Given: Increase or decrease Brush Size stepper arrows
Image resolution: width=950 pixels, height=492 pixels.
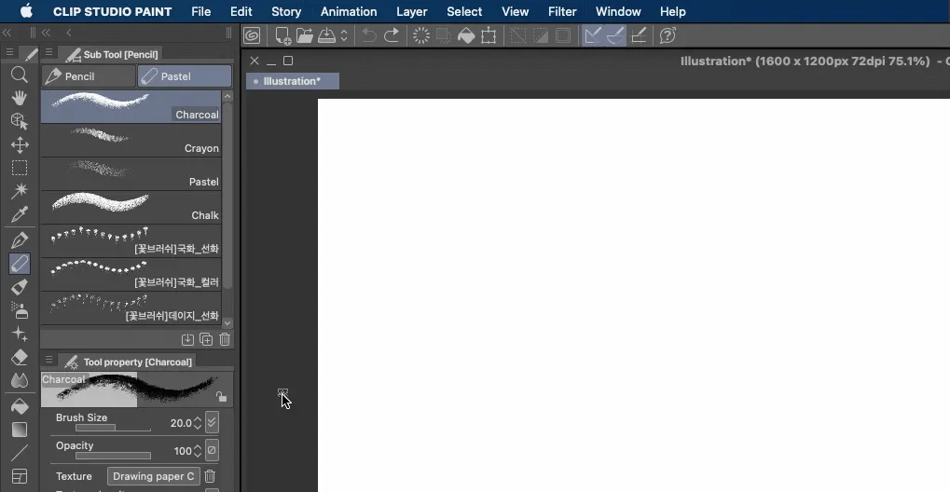Looking at the screenshot, I should pyautogui.click(x=198, y=423).
